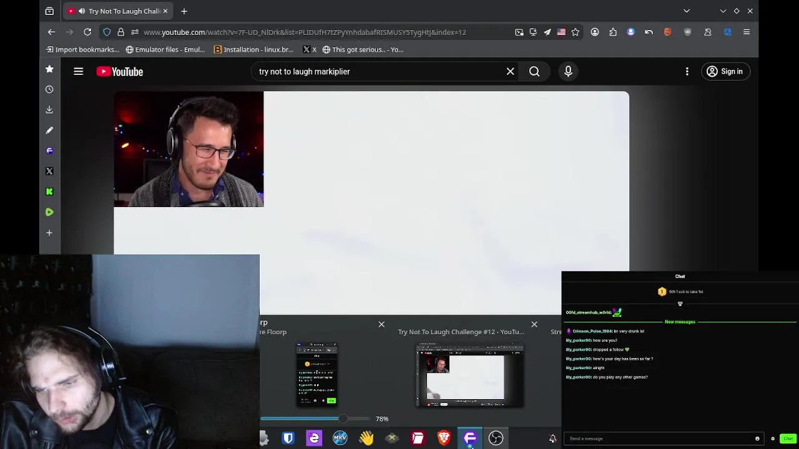Open emoji picker in chat
The height and width of the screenshot is (449, 799).
[x=757, y=438]
